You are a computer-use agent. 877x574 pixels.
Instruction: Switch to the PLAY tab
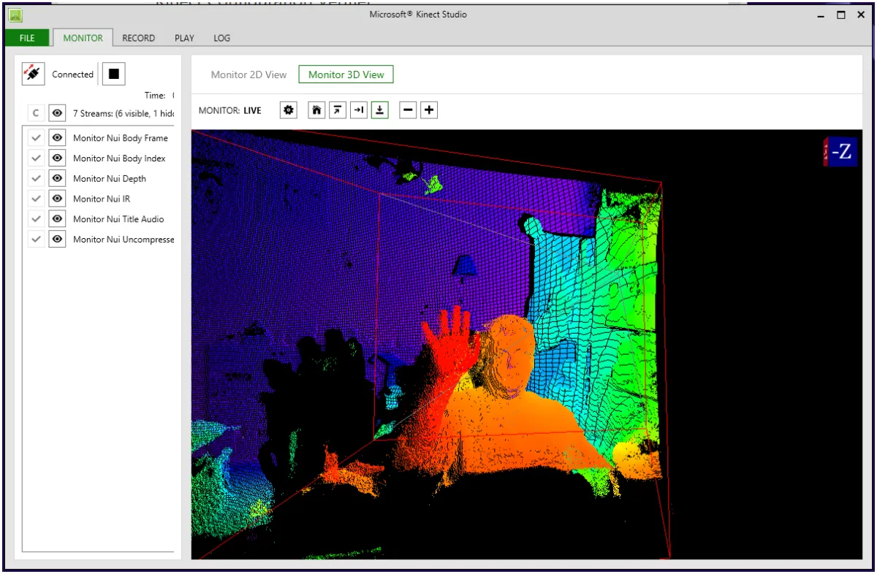(x=185, y=38)
